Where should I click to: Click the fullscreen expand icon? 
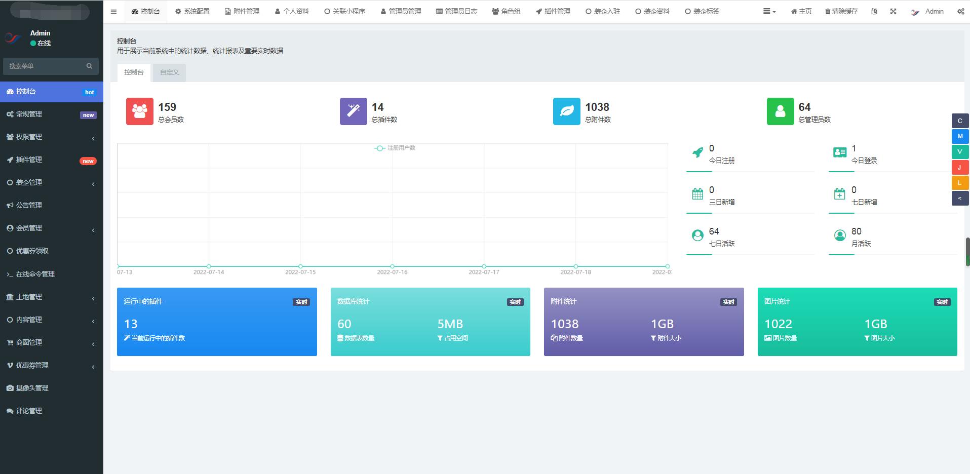pos(893,12)
